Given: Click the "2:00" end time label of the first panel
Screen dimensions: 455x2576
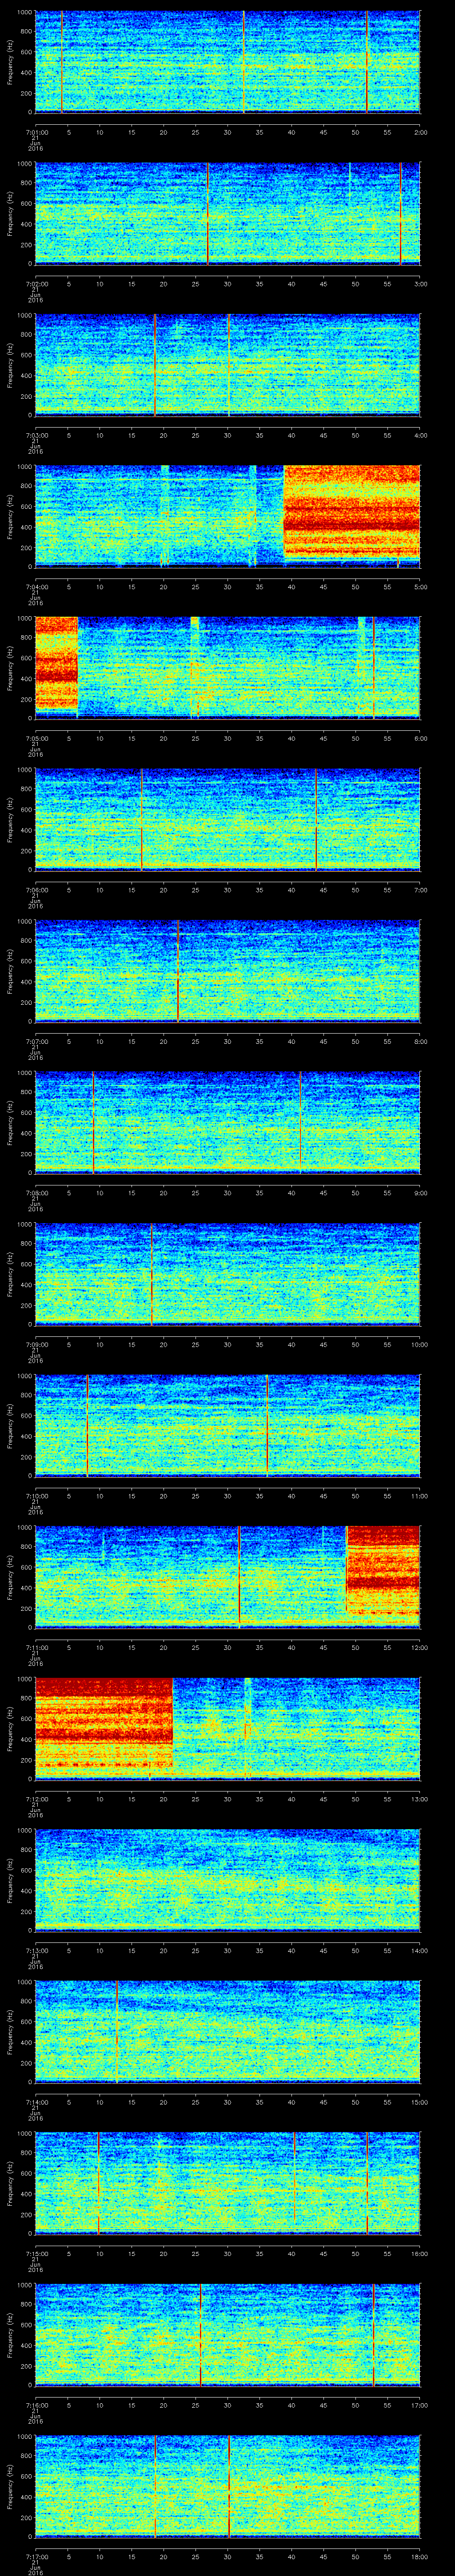Looking at the screenshot, I should (420, 131).
